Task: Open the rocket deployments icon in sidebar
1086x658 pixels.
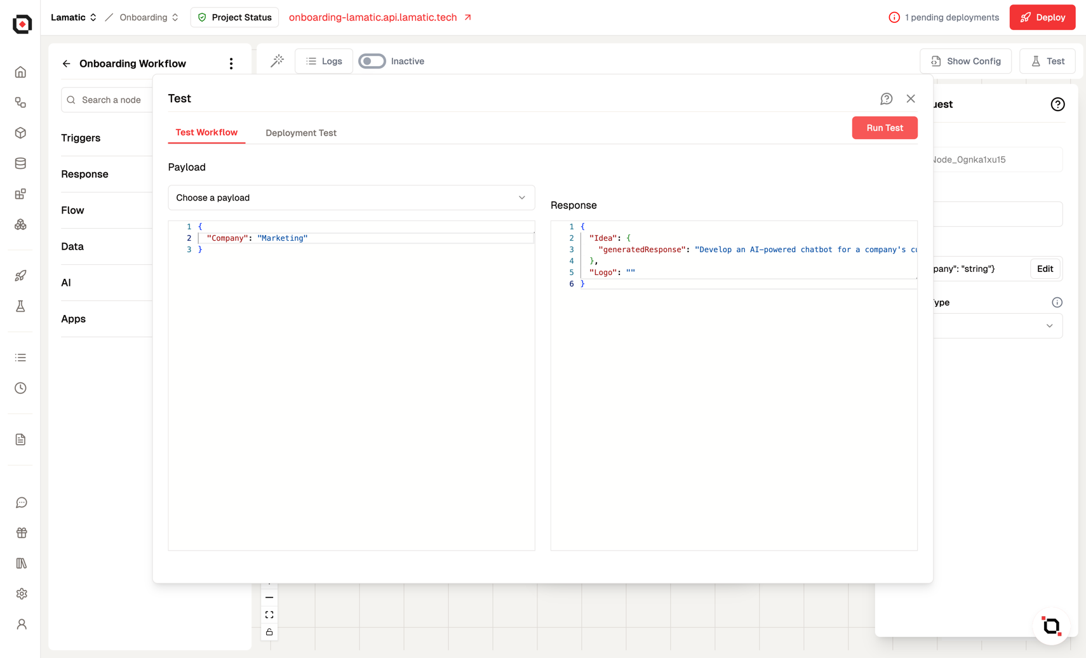Action: click(x=20, y=276)
